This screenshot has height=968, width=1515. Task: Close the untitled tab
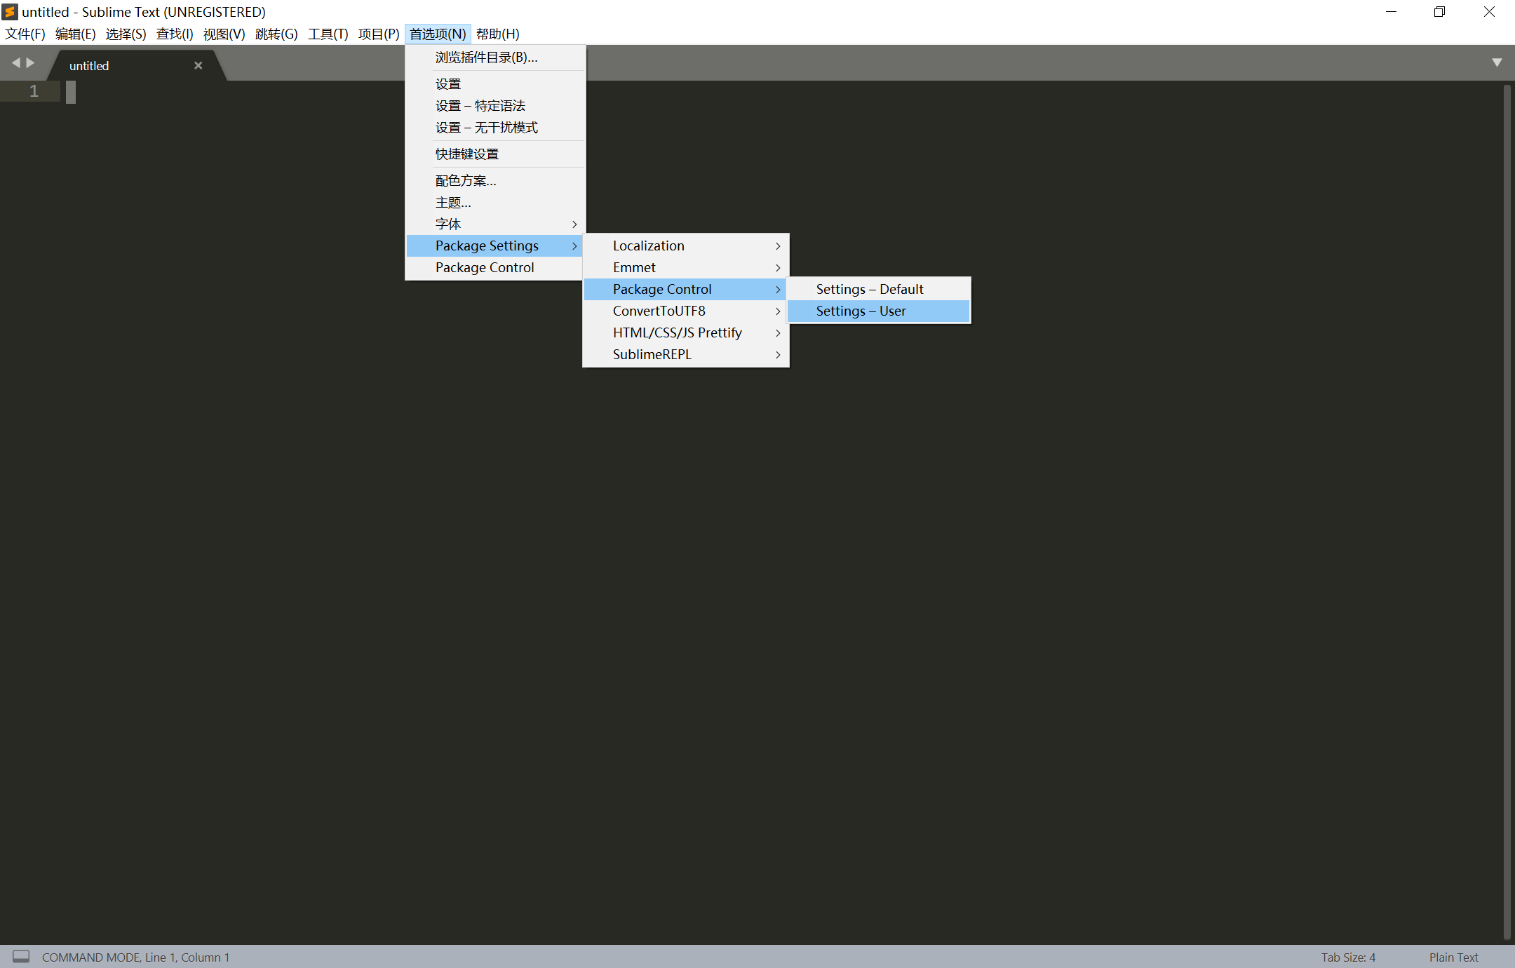(x=198, y=65)
